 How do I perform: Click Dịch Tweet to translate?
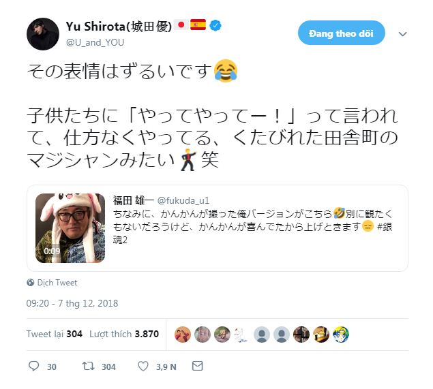point(57,283)
